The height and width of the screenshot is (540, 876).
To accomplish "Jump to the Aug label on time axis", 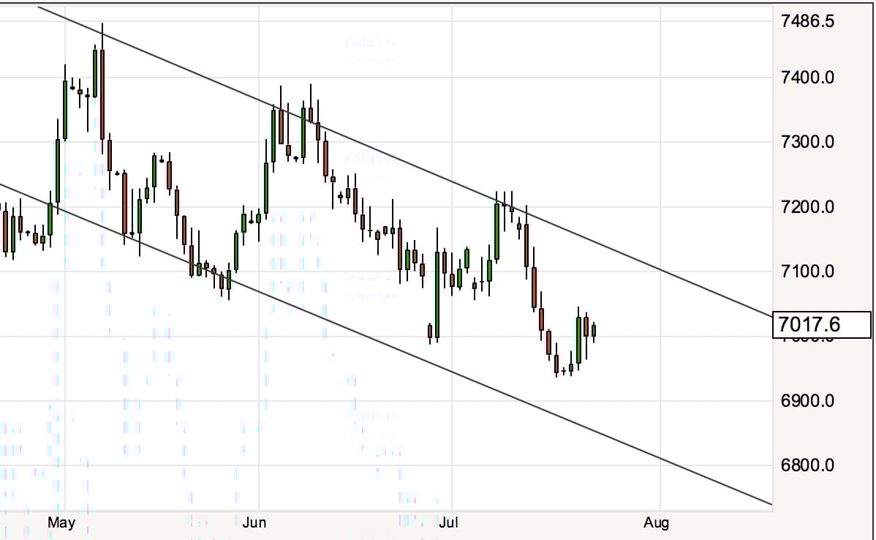I will tap(656, 522).
